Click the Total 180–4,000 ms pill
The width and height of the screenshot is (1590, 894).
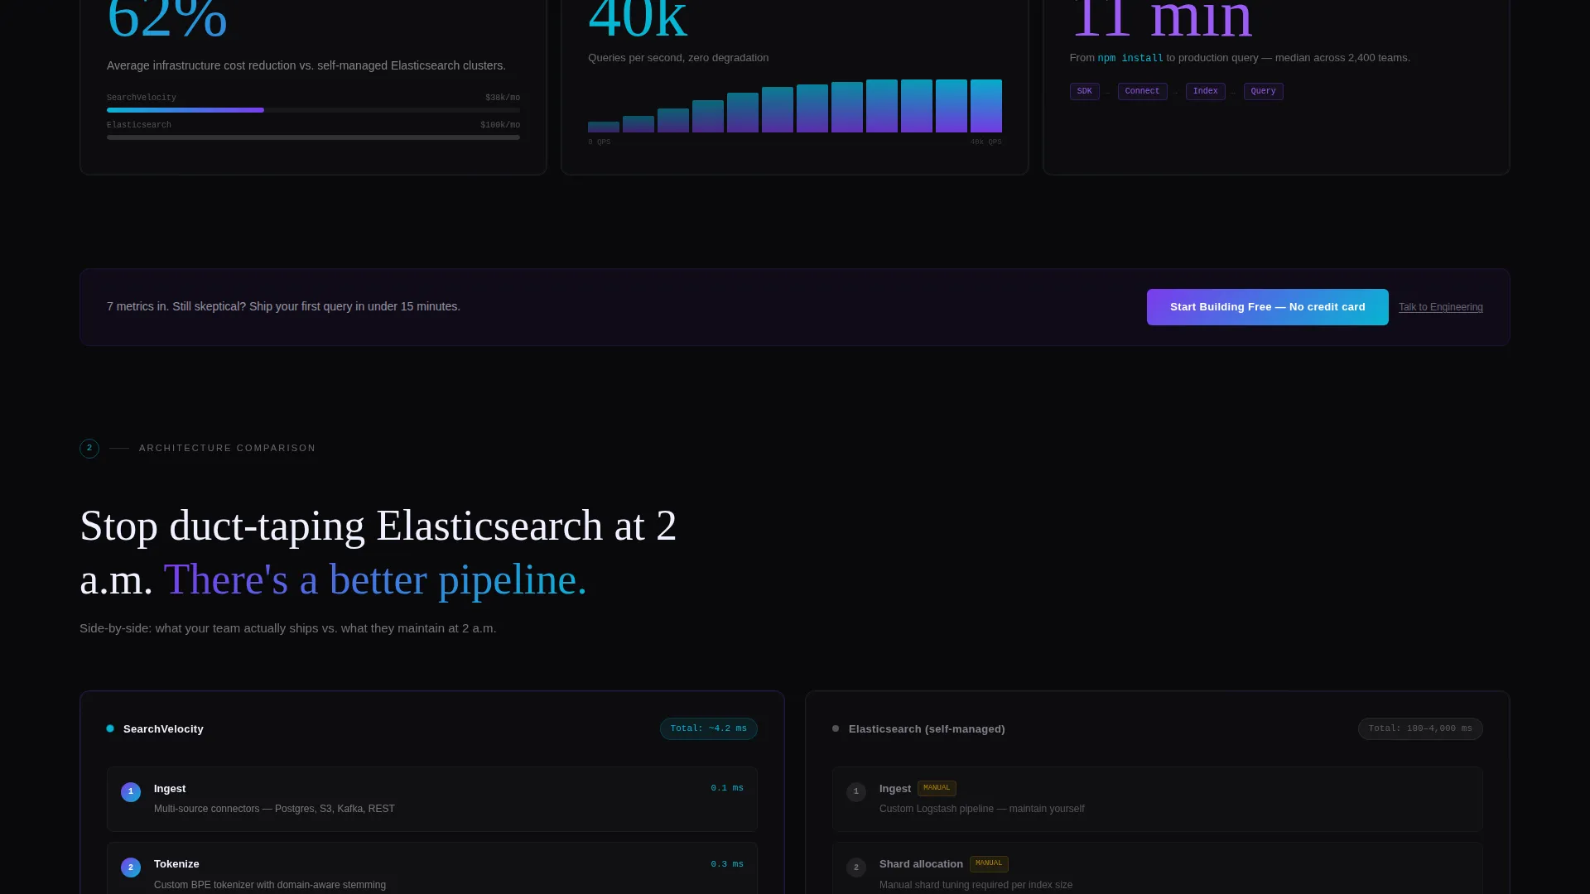(x=1420, y=729)
